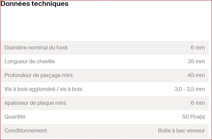Click the Diamètre nominal du foret row background

(x=105, y=48)
